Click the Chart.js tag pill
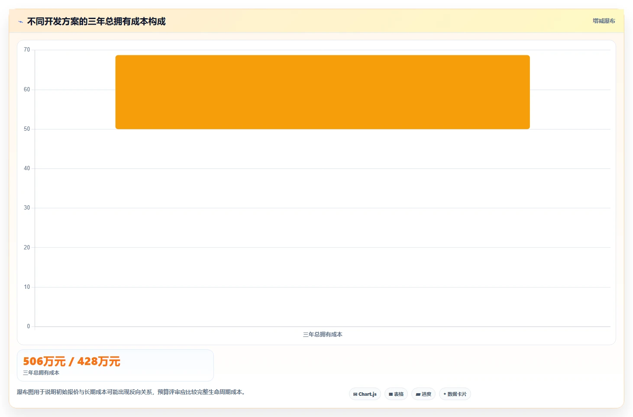This screenshot has width=633, height=417. tap(365, 394)
